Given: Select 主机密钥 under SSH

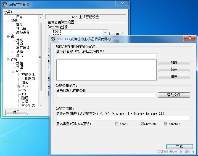Looking at the screenshot, I should click(28, 79).
